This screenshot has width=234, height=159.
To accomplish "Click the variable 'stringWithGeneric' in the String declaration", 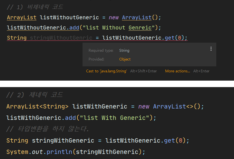I will (63, 141).
